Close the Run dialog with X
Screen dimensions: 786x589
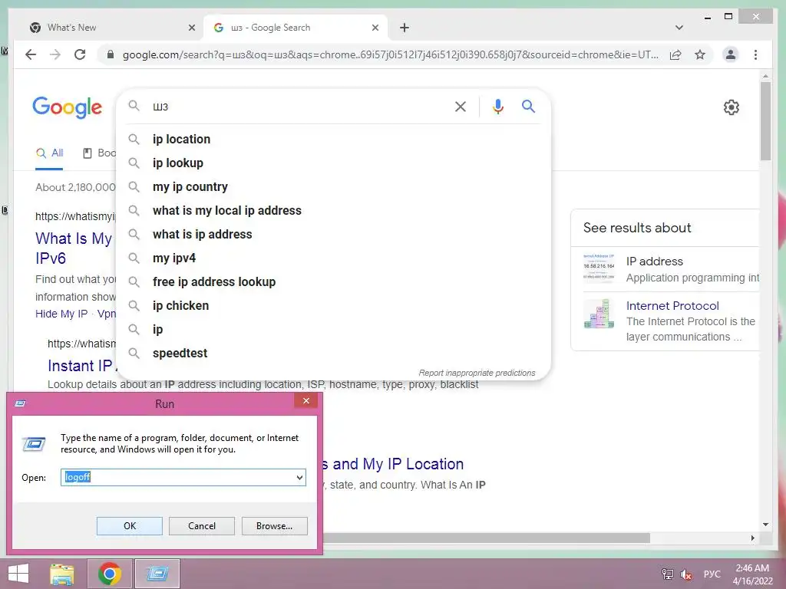tap(305, 400)
